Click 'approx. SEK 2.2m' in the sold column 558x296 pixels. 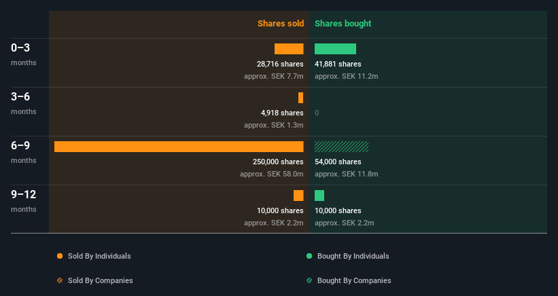point(274,223)
